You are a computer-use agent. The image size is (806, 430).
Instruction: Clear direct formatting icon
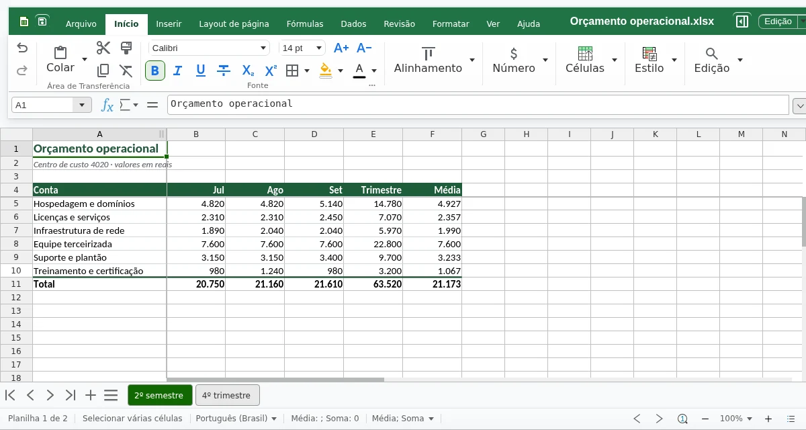[126, 70]
